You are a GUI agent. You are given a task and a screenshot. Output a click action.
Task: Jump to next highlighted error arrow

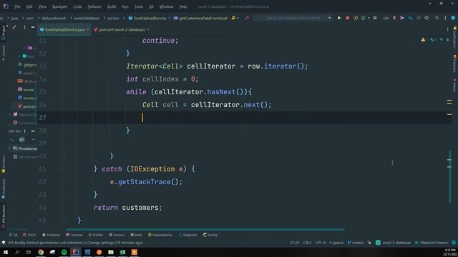447,40
